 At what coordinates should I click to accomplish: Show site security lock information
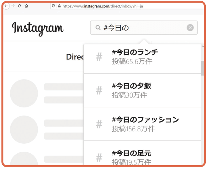pyautogui.click(x=59, y=6)
